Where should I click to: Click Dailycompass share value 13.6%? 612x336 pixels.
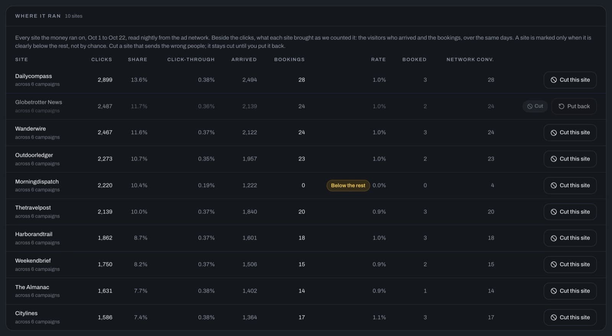(x=139, y=80)
